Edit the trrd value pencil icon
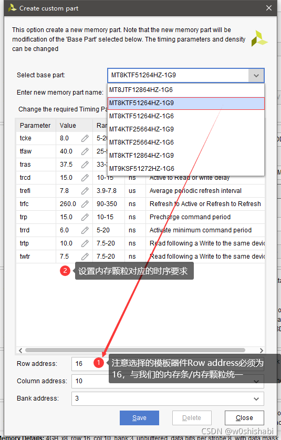 coord(85,230)
